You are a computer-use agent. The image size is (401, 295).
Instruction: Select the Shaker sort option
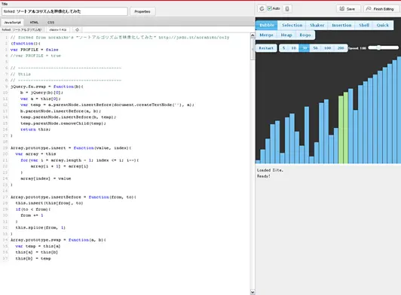tap(317, 25)
